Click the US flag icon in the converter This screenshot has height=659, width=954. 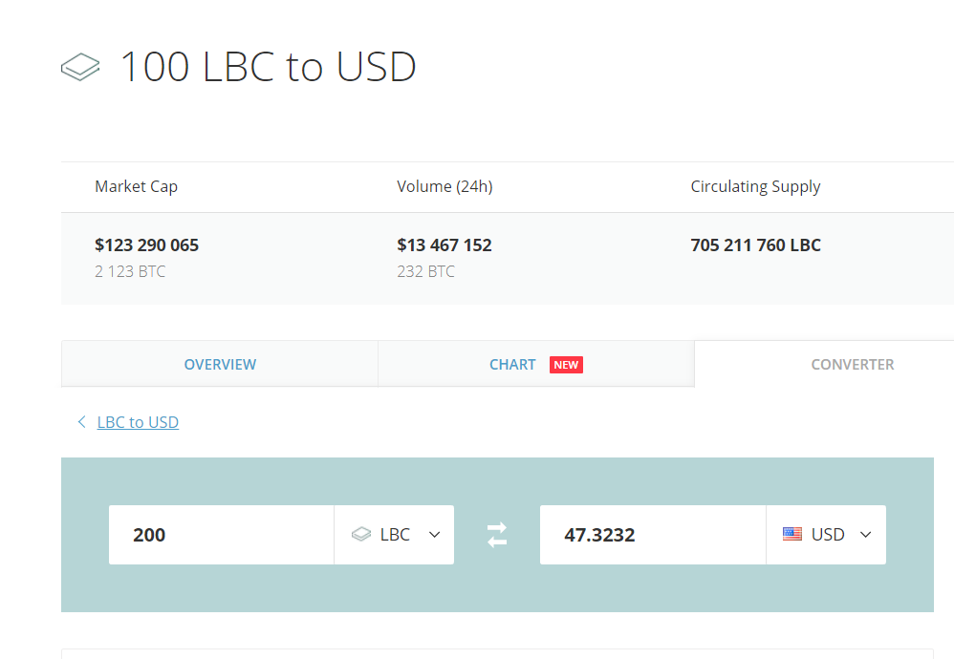tap(792, 535)
